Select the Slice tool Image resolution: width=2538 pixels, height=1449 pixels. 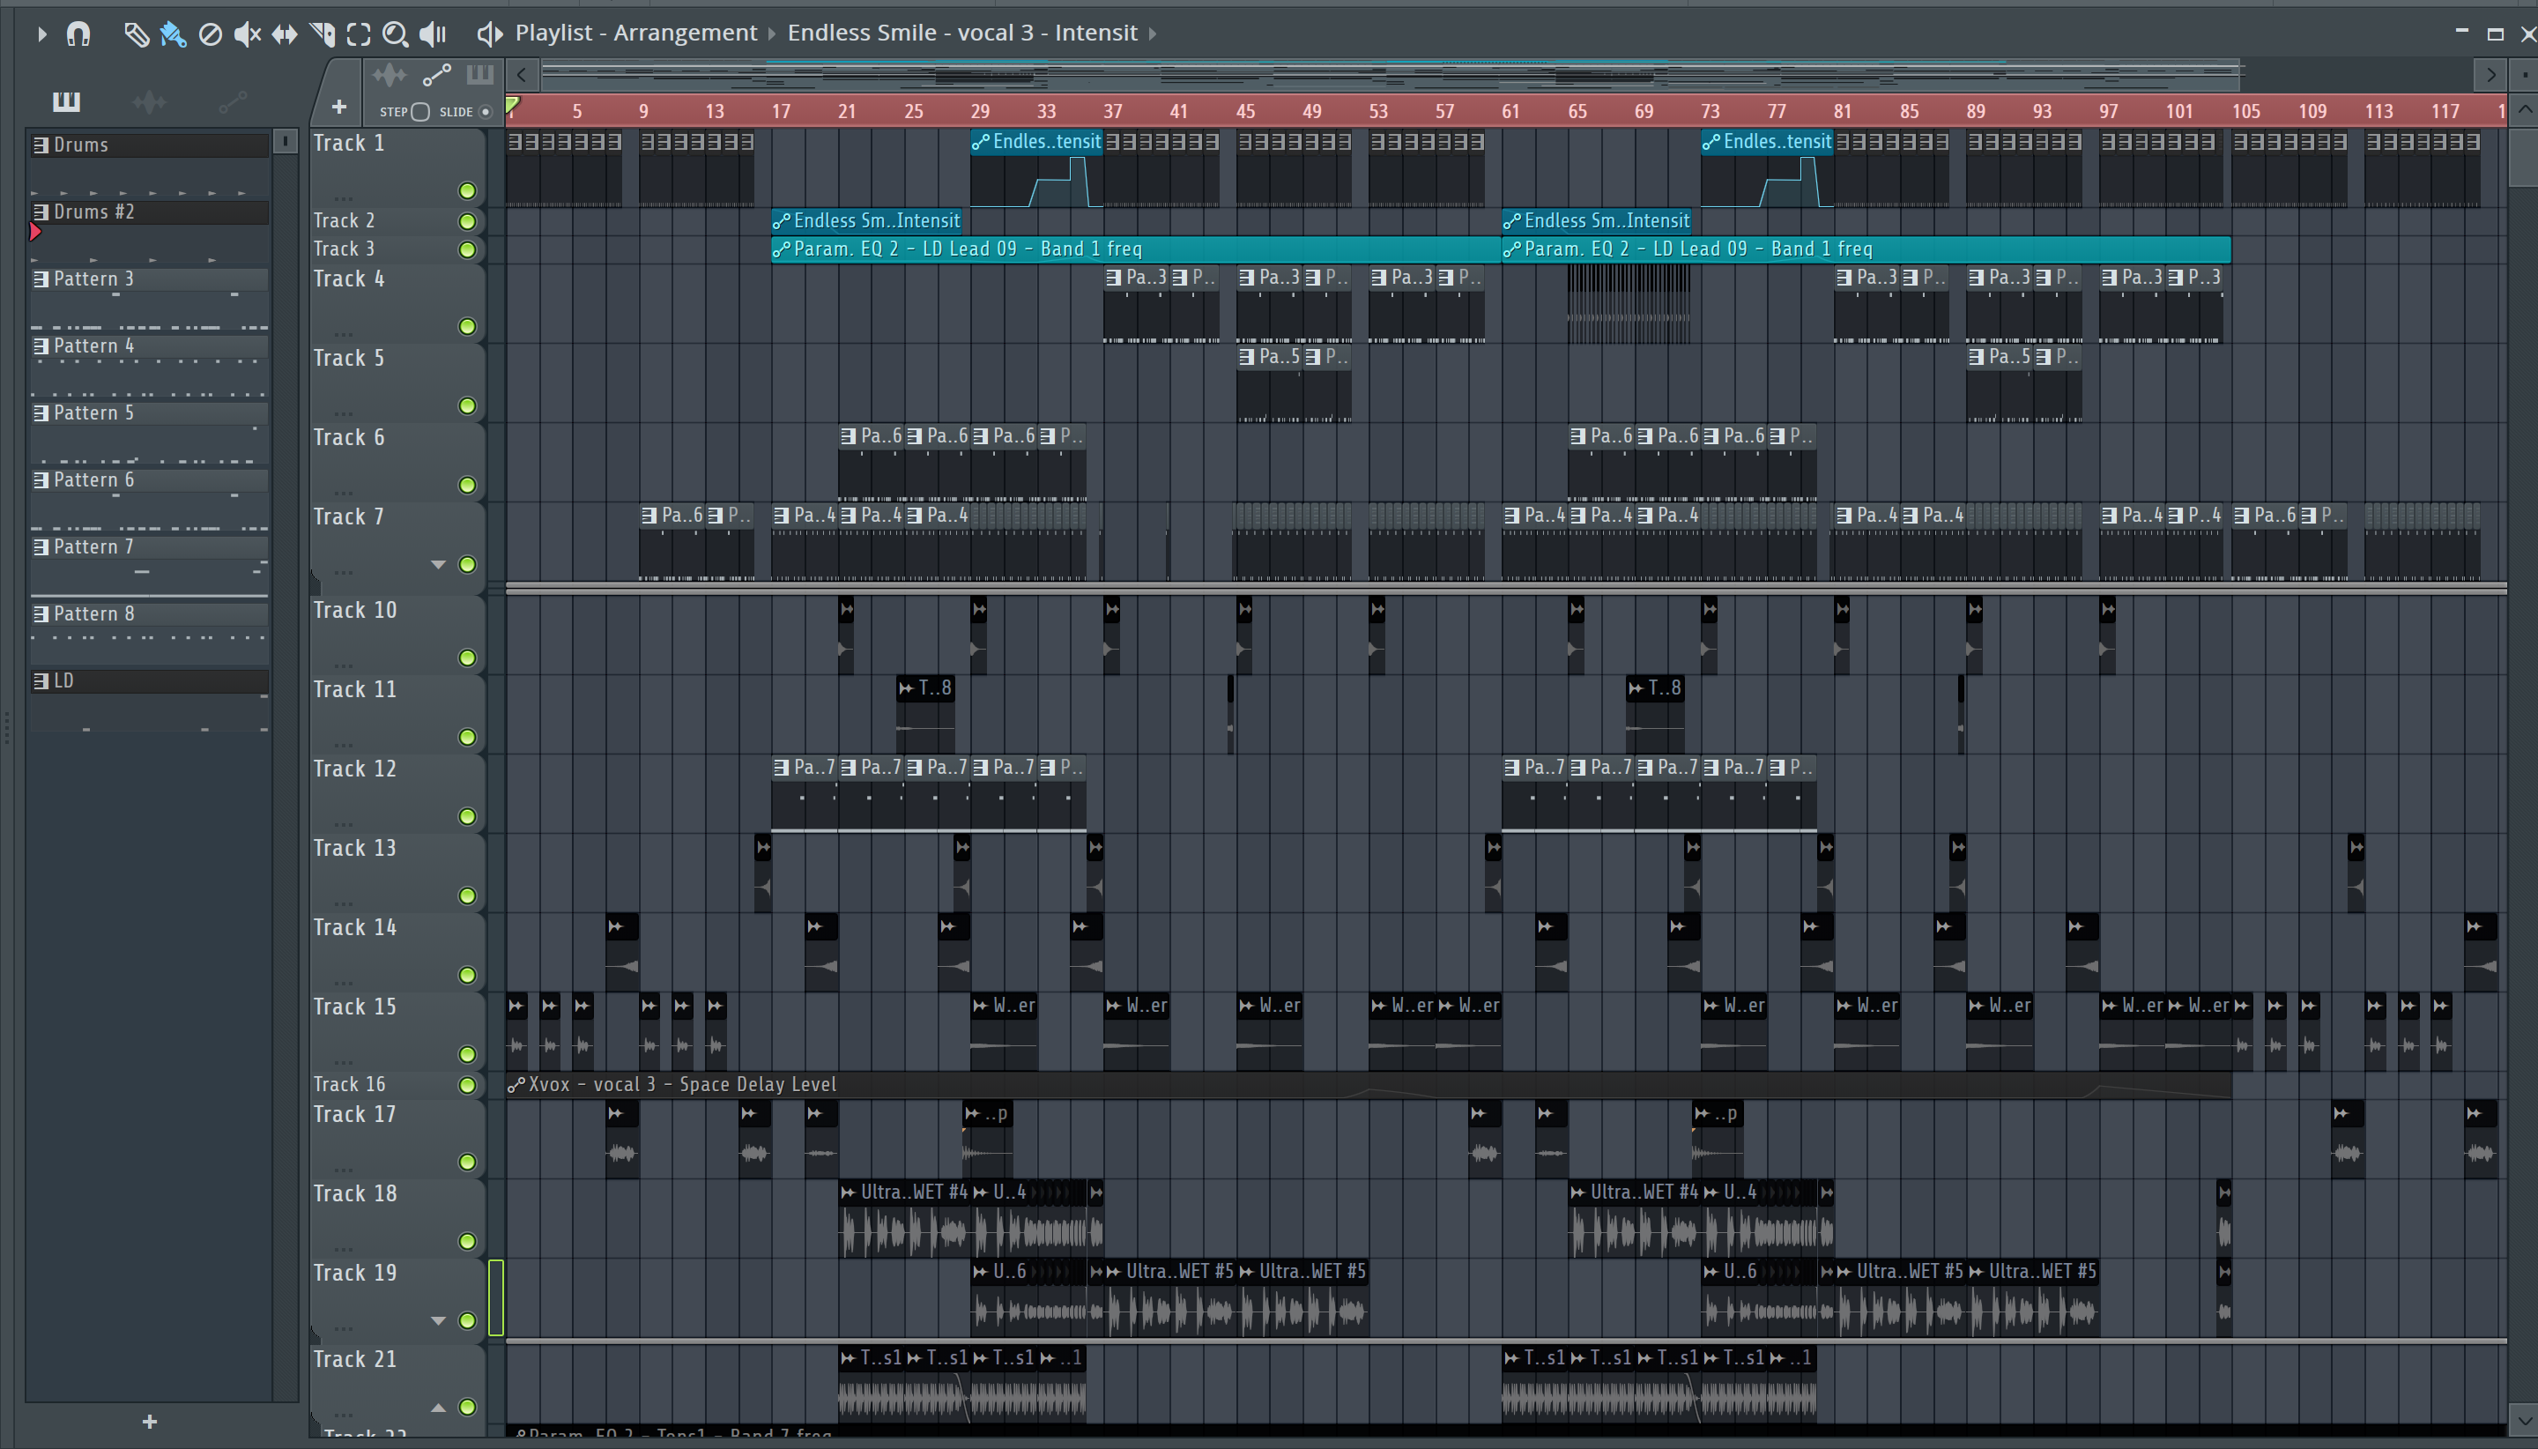pyautogui.click(x=323, y=33)
